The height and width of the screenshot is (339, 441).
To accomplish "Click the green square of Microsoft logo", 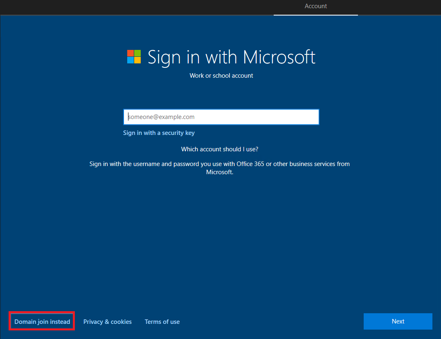I will (137, 53).
